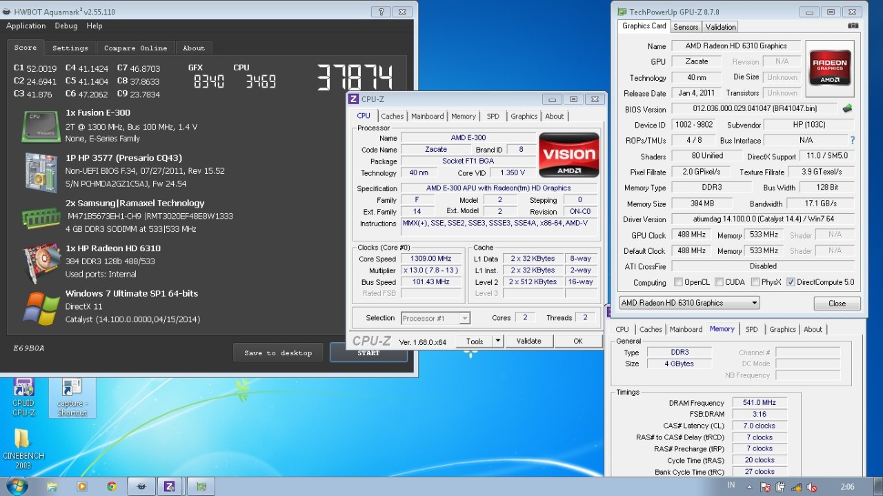The image size is (883, 496).
Task: Switch to the Settings tab in Aquamark
Action: [x=70, y=48]
